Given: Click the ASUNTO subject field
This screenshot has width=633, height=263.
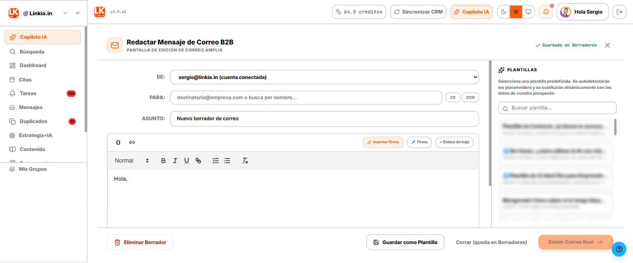Looking at the screenshot, I should click(324, 119).
